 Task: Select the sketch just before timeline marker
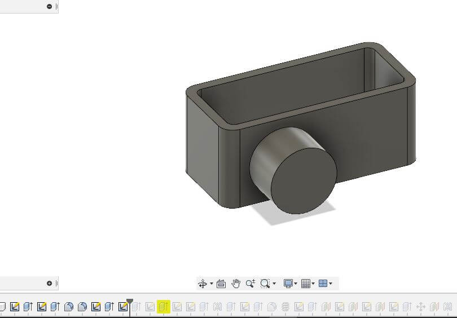122,307
